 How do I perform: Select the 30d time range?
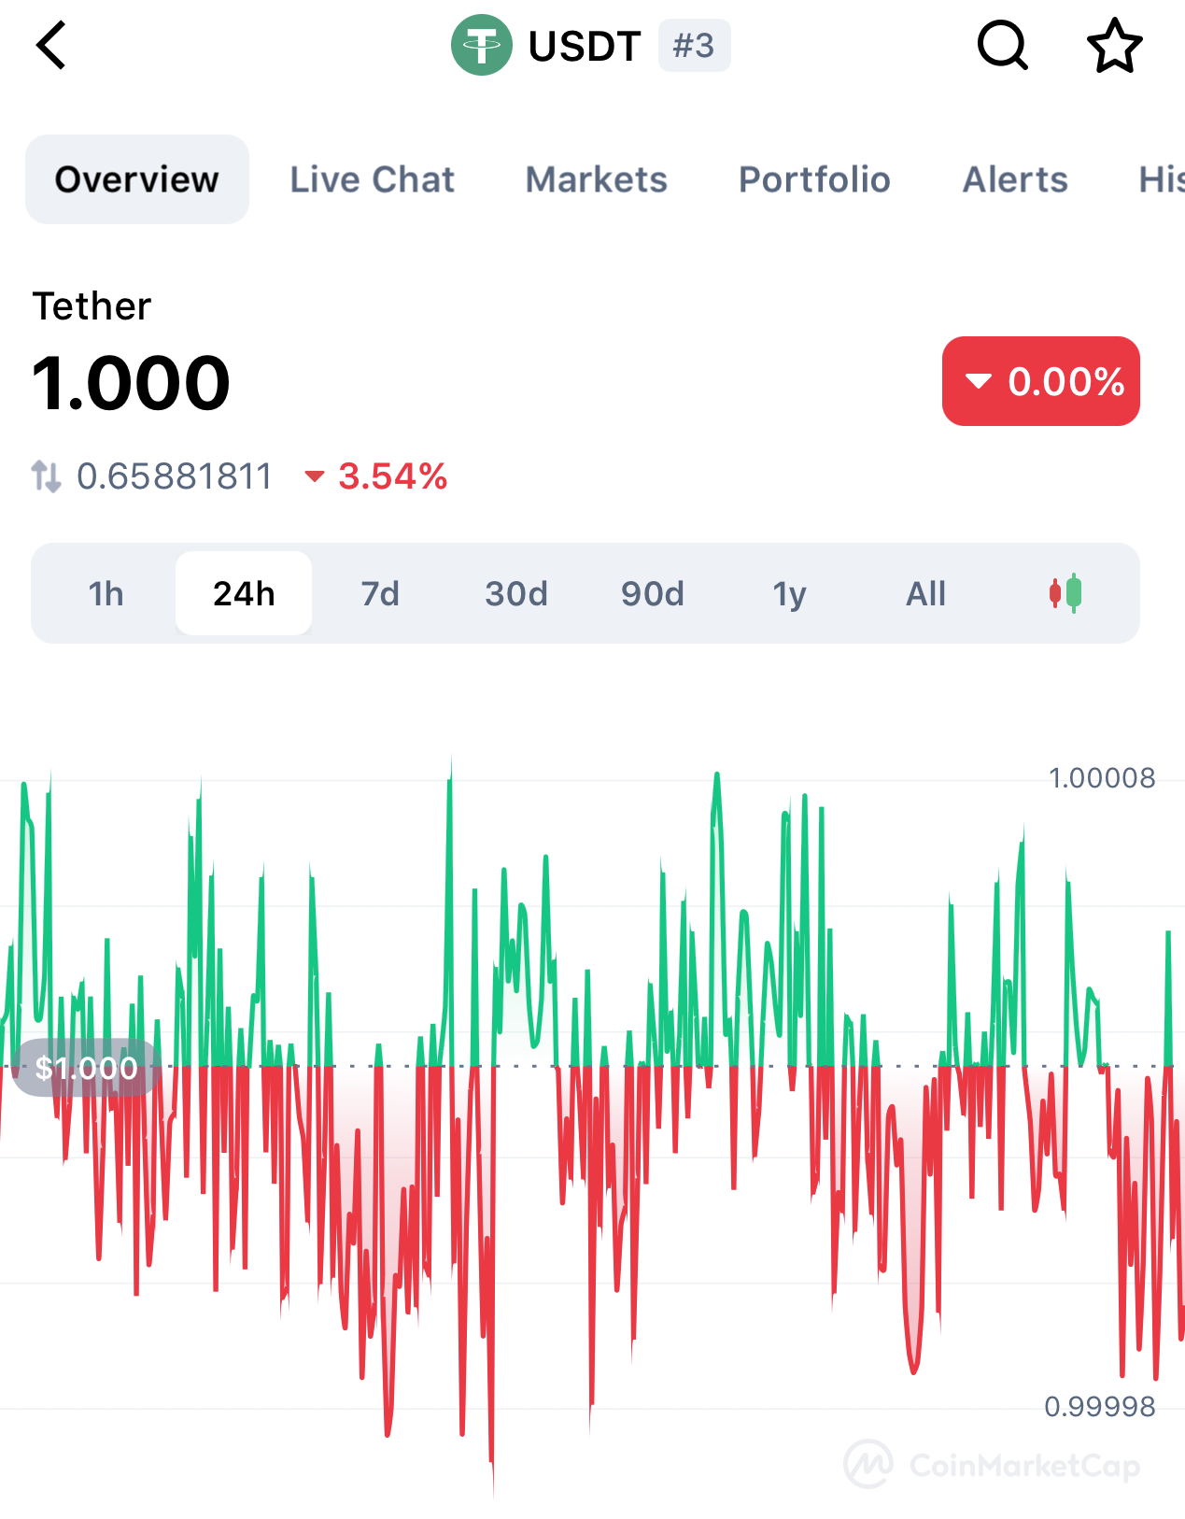[516, 593]
